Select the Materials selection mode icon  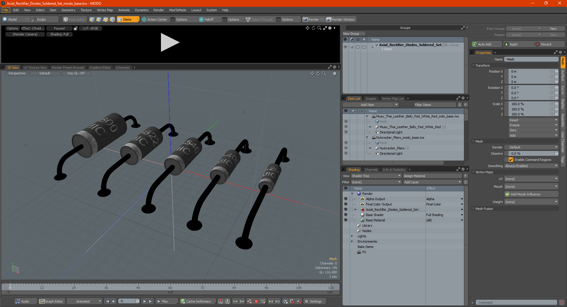(x=112, y=19)
